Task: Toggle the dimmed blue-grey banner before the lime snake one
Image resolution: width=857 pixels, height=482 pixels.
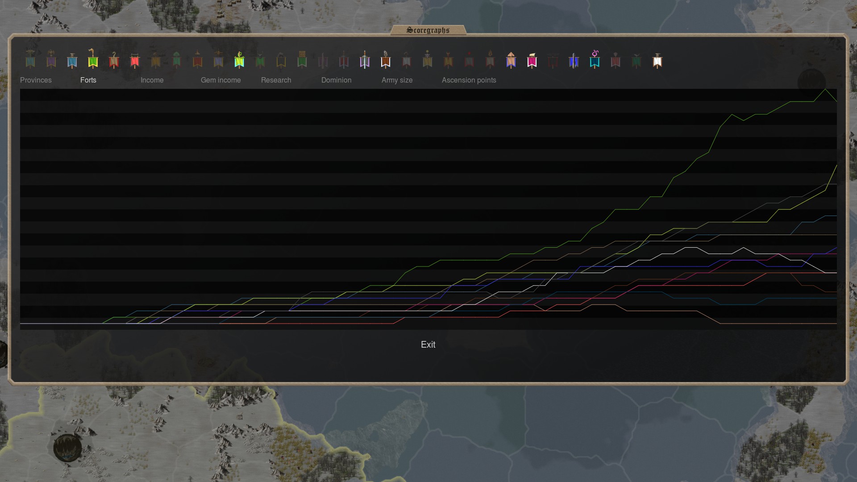Action: coord(218,60)
